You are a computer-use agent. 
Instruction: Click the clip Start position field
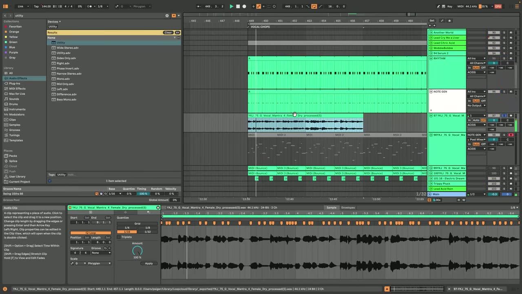[80, 222]
